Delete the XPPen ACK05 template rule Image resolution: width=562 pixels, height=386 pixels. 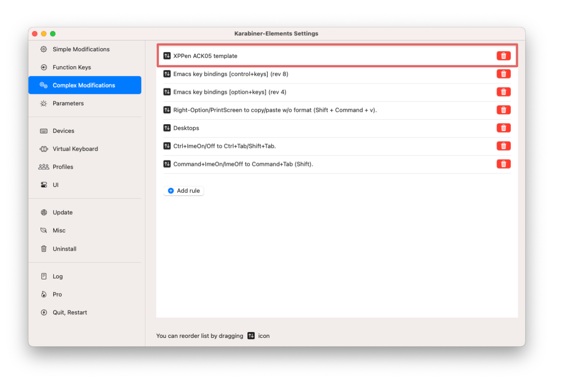pos(503,56)
